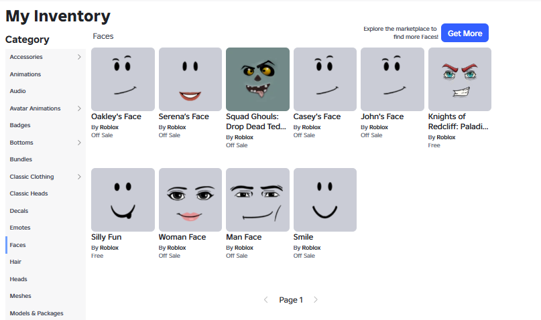Go to next page arrow
Image resolution: width=541 pixels, height=320 pixels.
pos(316,300)
